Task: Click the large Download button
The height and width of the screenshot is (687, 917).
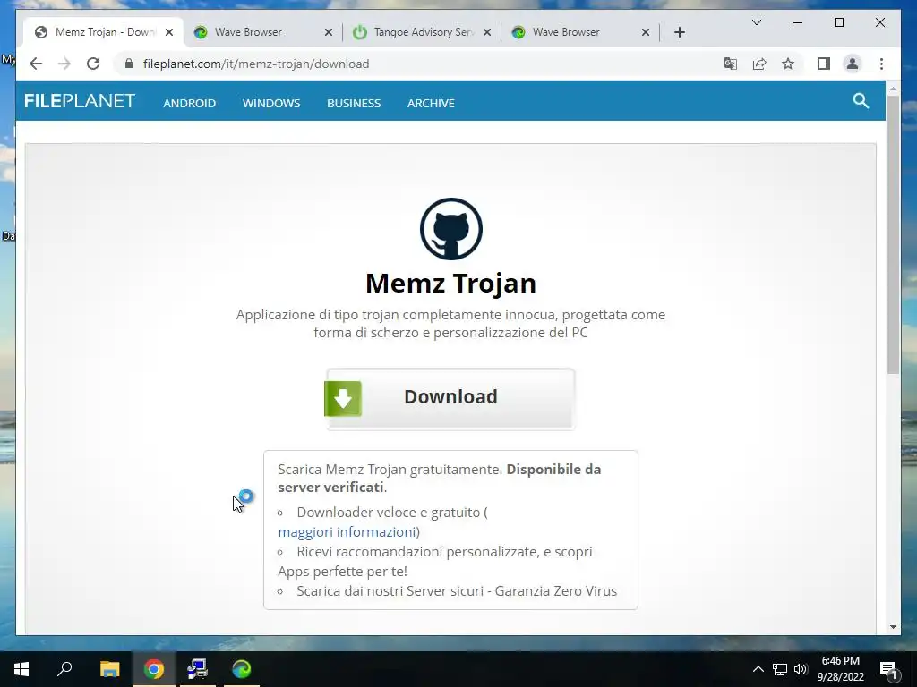Action: point(450,398)
